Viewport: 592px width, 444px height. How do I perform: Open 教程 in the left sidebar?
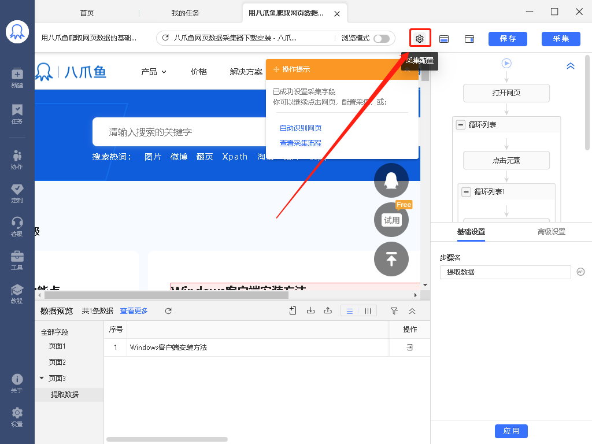17,294
